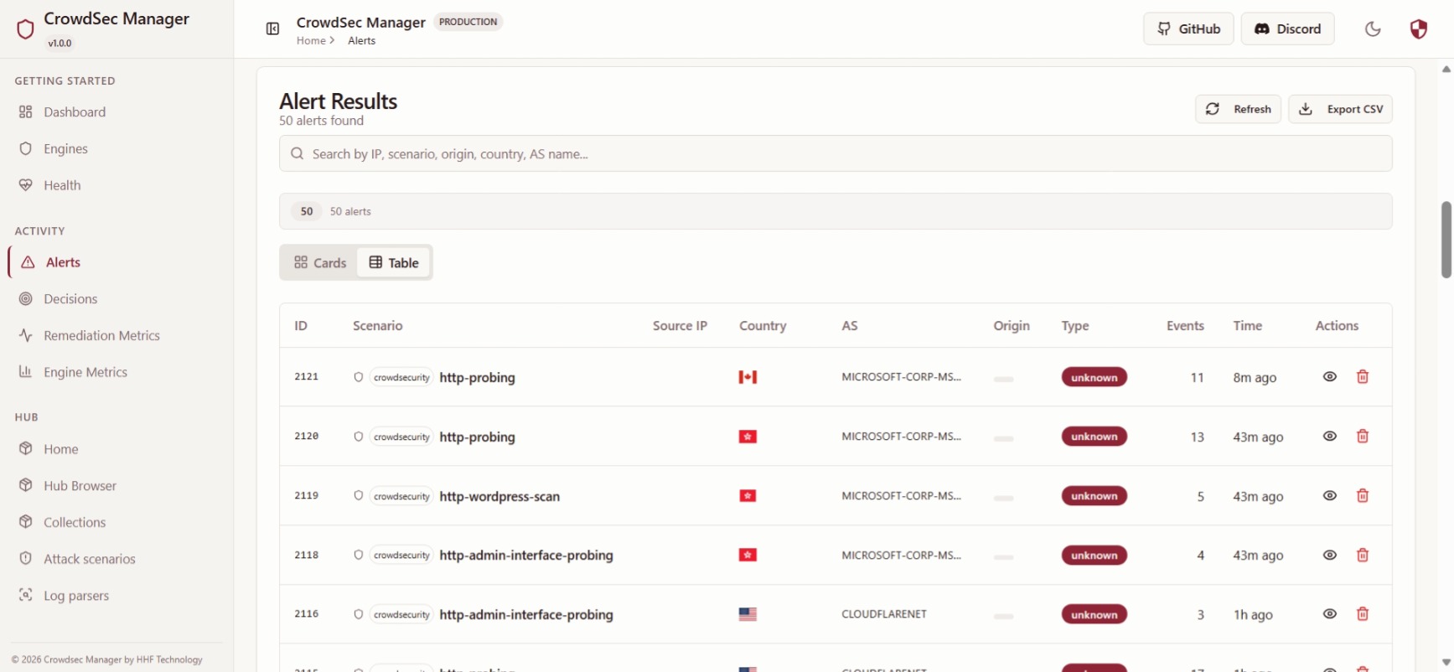Viewport: 1454px width, 672px height.
Task: Click the Country column header
Action: point(763,326)
